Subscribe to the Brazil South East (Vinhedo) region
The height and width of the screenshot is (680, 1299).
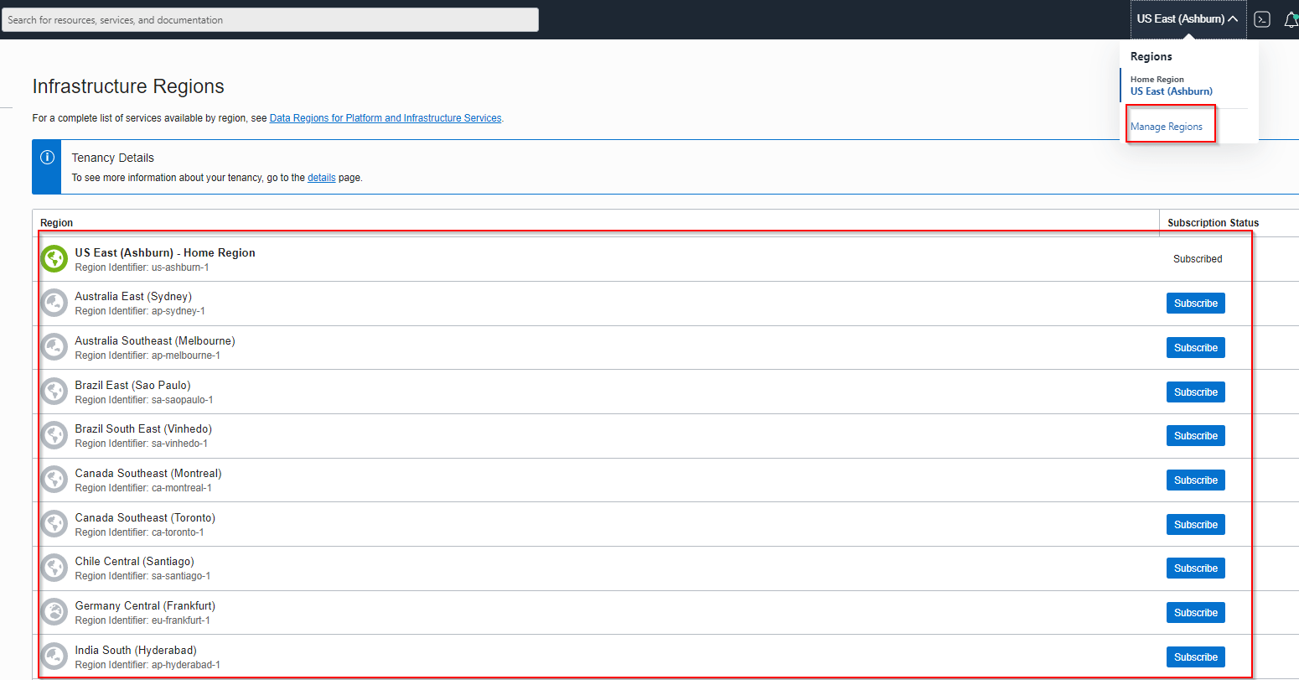point(1195,436)
